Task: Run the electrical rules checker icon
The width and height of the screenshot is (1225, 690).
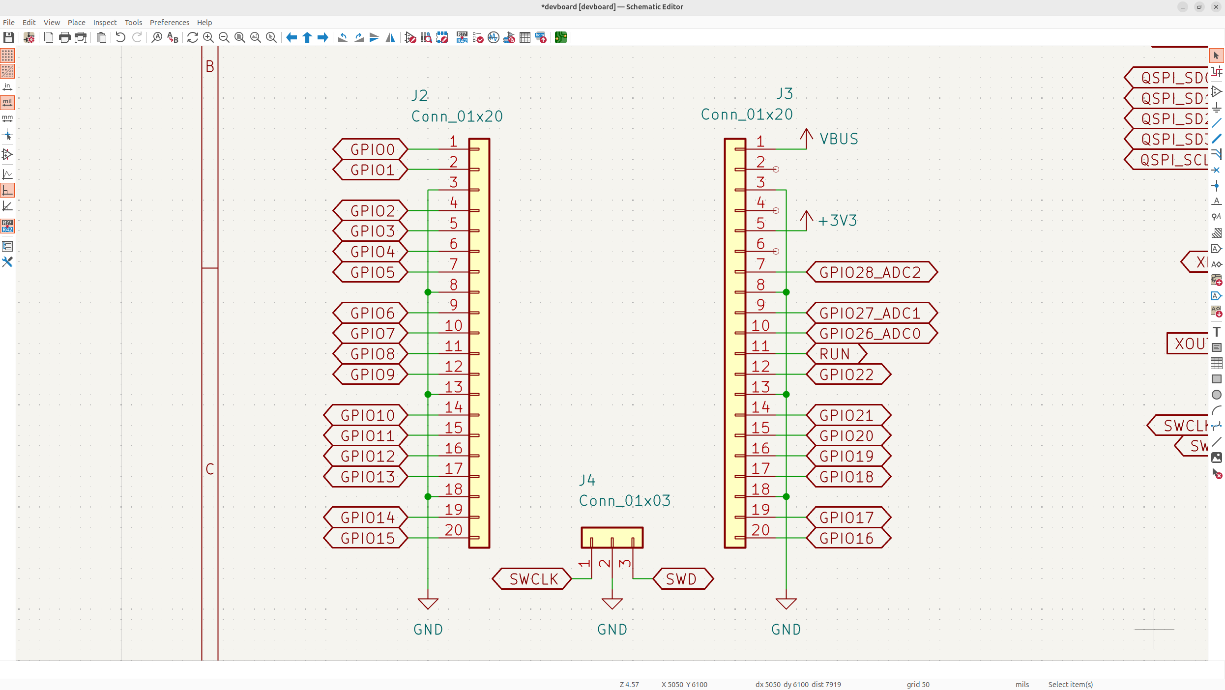Action: pos(478,37)
